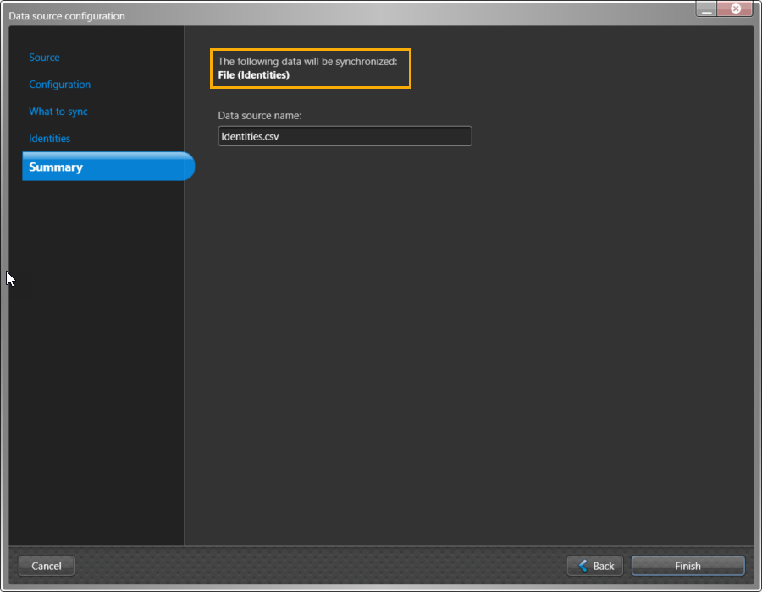
Task: Go to the Identities step
Action: coord(51,138)
